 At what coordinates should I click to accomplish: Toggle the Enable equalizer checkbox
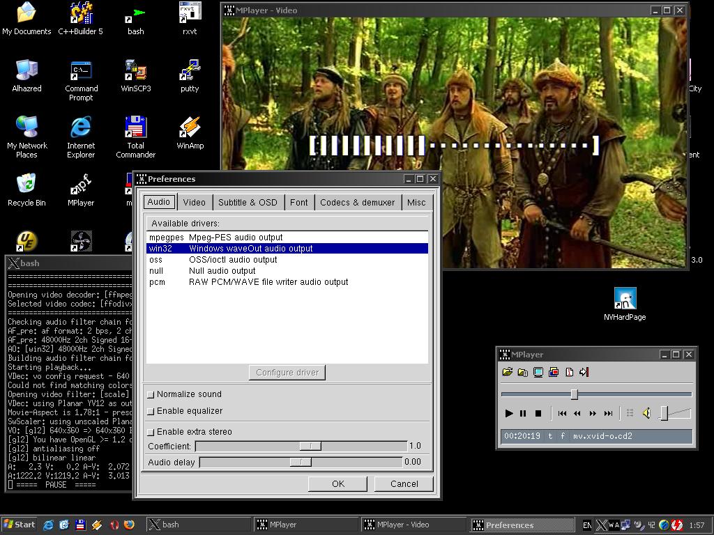[151, 411]
